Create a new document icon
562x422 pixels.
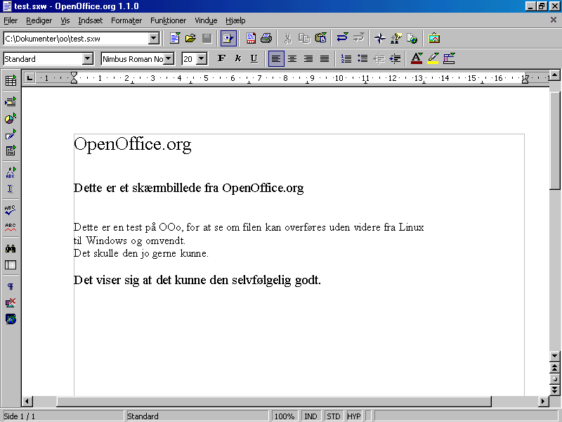point(174,38)
